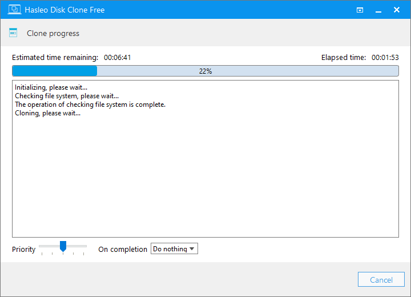Click the Clone progress heading text
The image size is (411, 297).
tap(53, 34)
